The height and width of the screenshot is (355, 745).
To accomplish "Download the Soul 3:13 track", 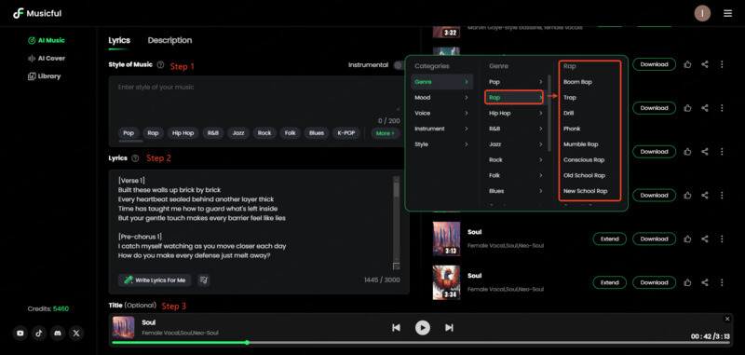I will [654, 239].
